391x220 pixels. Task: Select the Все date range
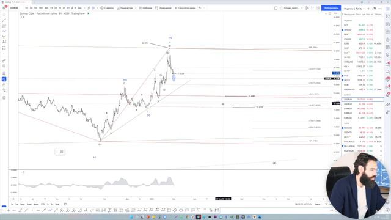tap(57, 204)
